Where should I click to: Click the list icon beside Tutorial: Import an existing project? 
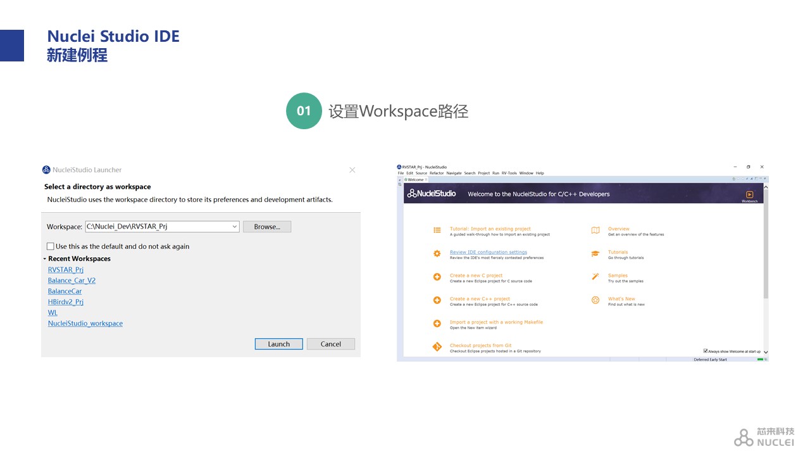click(x=437, y=231)
